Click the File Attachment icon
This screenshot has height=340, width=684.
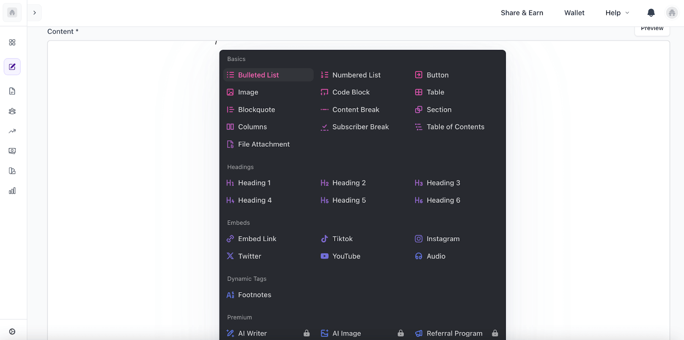tap(230, 144)
